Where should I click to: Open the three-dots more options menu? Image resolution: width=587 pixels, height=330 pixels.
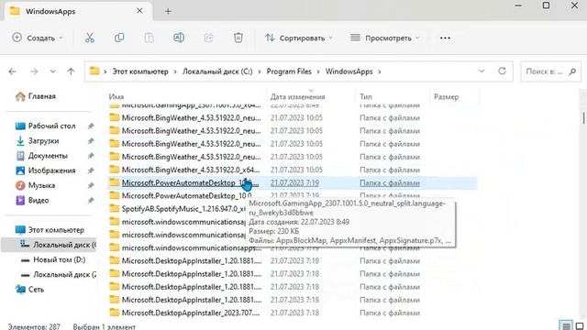[x=445, y=38]
